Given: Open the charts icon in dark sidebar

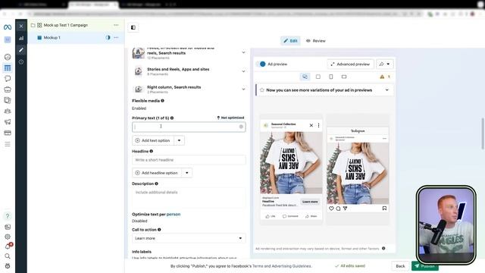Looking at the screenshot, I should [21, 38].
